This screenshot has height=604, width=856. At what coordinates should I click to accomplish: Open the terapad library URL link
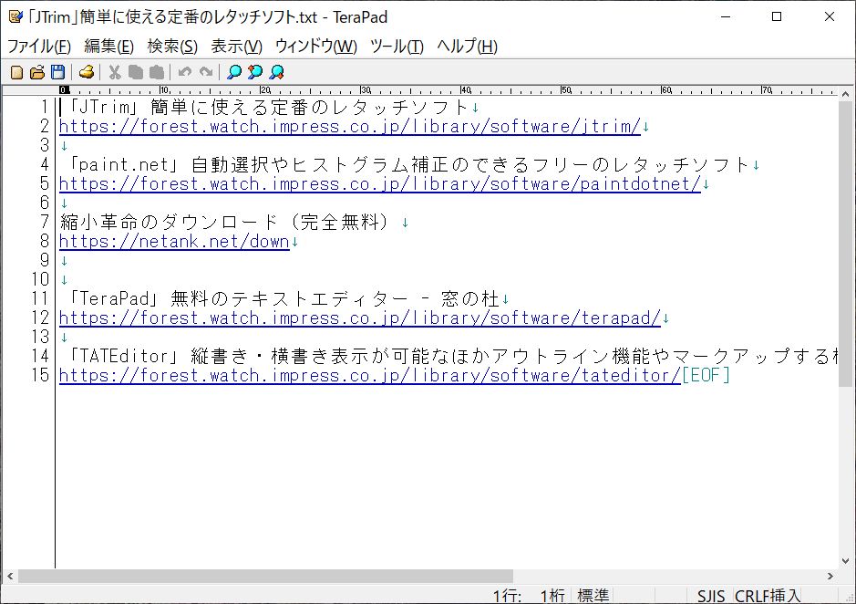point(360,318)
